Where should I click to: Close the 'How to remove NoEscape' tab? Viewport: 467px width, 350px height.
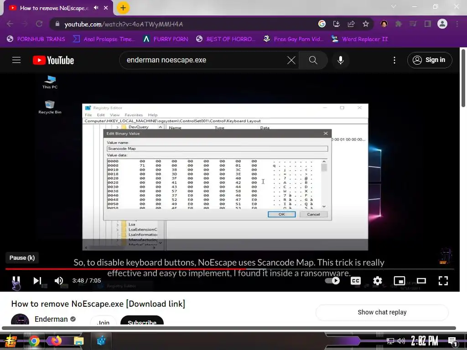coord(106,8)
